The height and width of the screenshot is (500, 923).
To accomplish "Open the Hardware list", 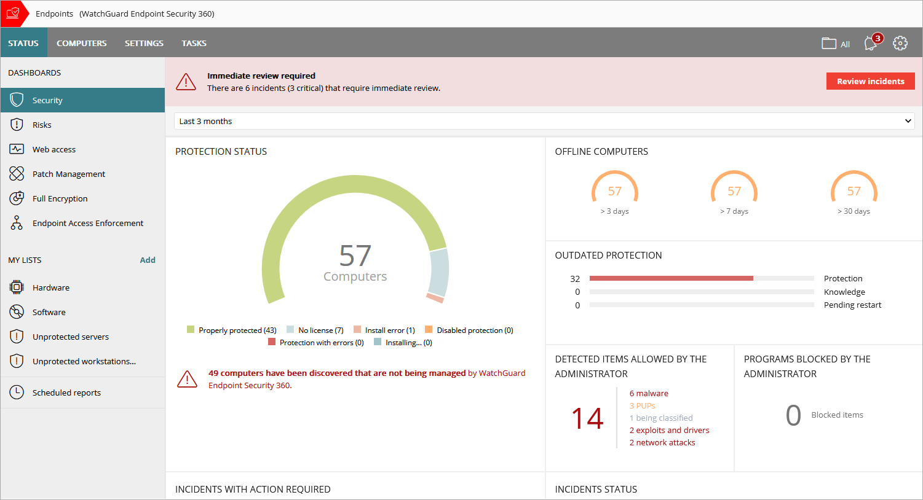I will (82, 287).
